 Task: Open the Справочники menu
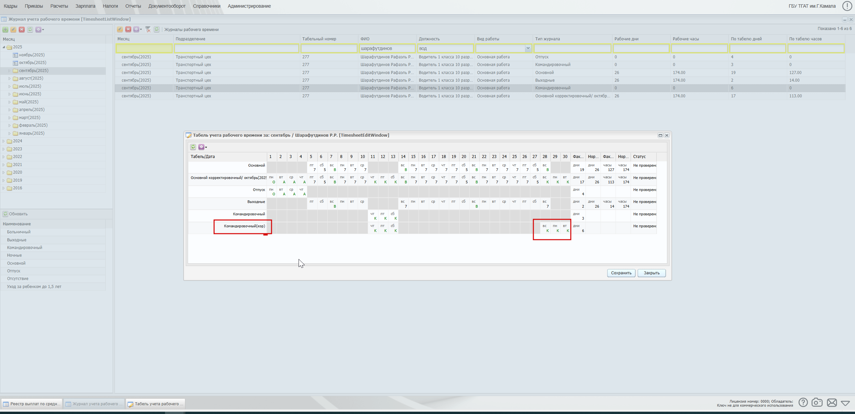click(206, 6)
